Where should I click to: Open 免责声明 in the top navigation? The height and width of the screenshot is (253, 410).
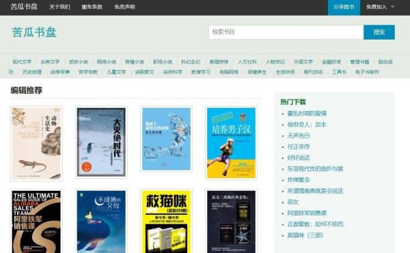124,7
